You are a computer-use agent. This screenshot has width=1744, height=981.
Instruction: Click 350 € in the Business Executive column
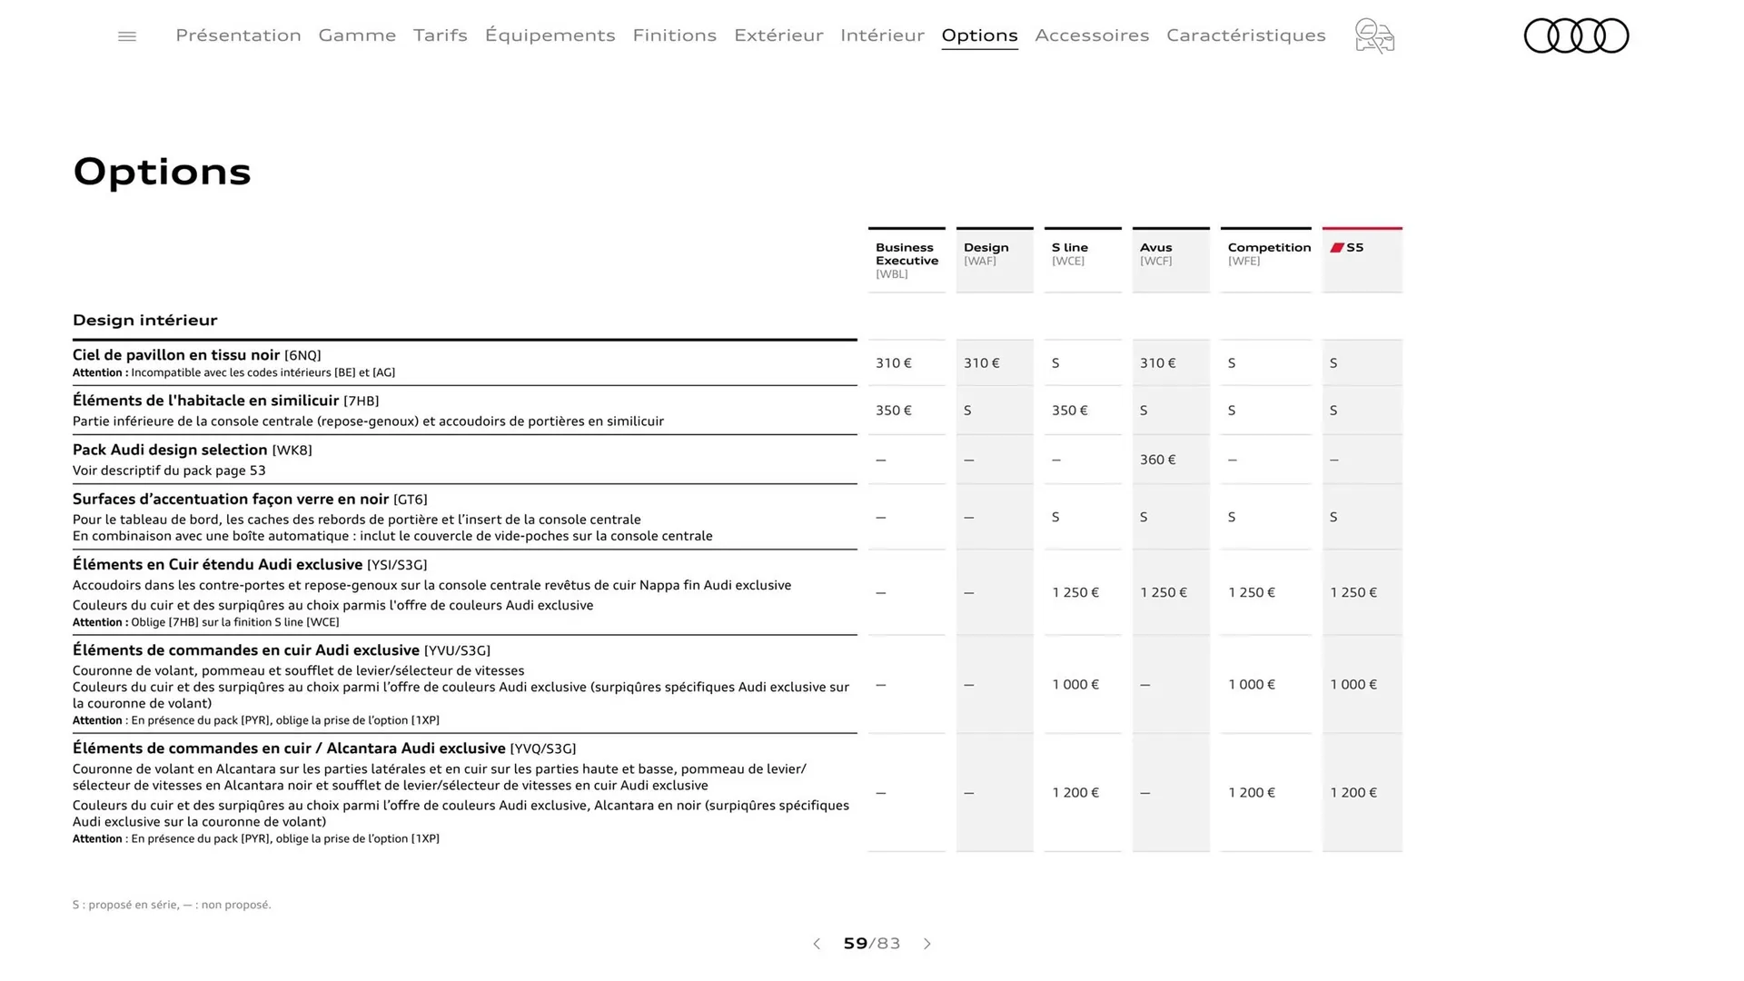coord(894,410)
